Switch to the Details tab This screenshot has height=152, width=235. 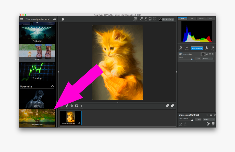[x=201, y=19]
